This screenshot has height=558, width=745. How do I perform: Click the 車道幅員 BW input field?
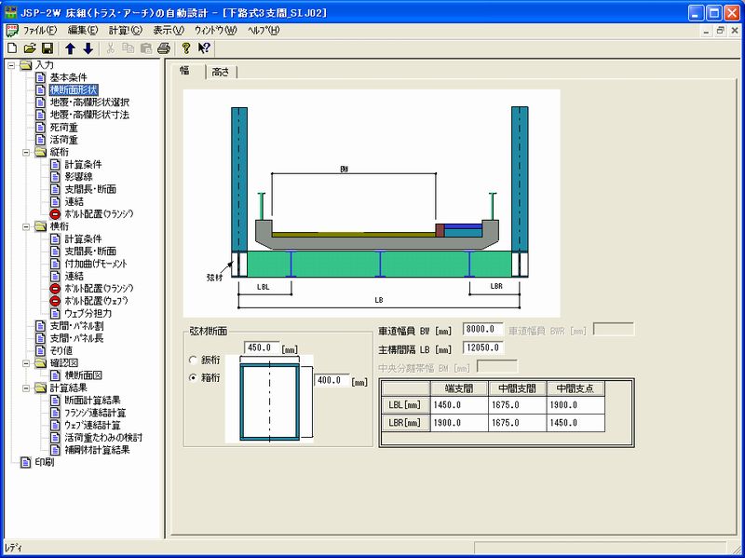[x=481, y=330]
